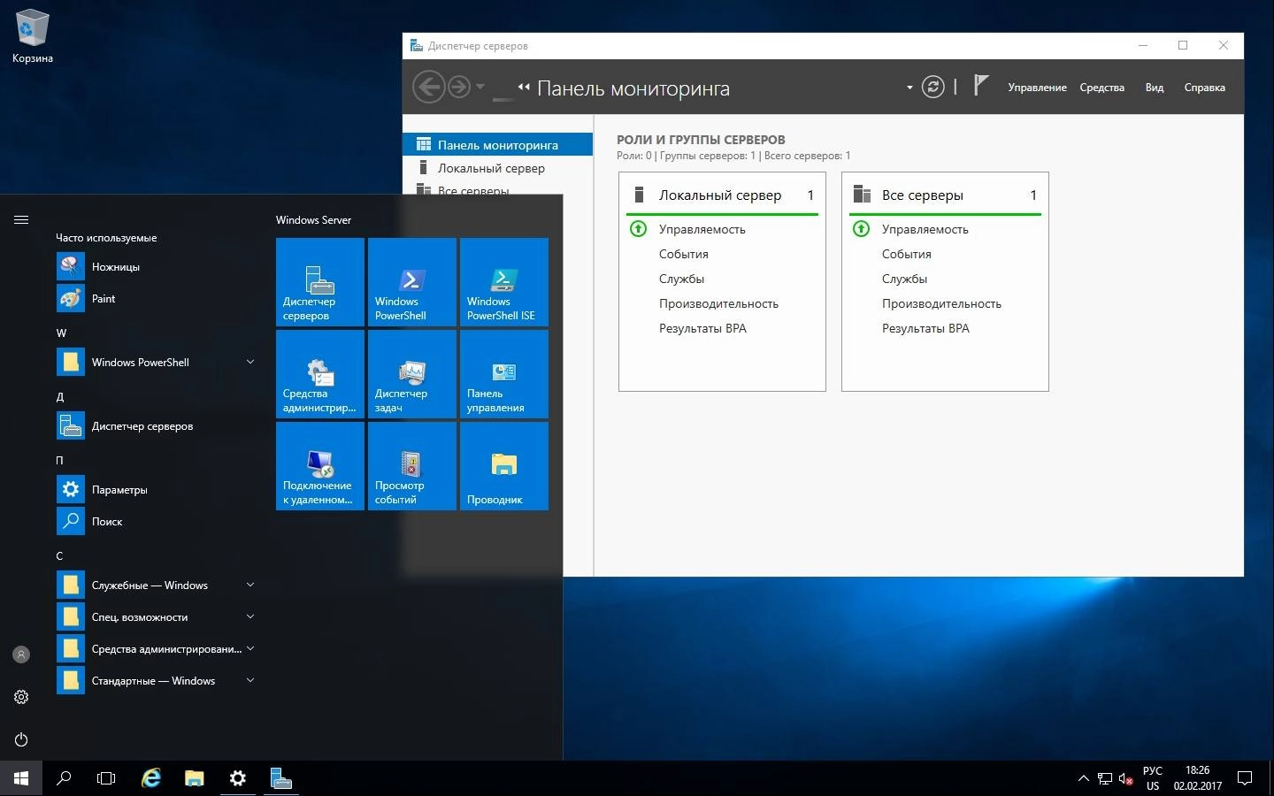Viewport: 1274px width, 796px height.
Task: Open the Средства администрирования tile
Action: pyautogui.click(x=320, y=374)
